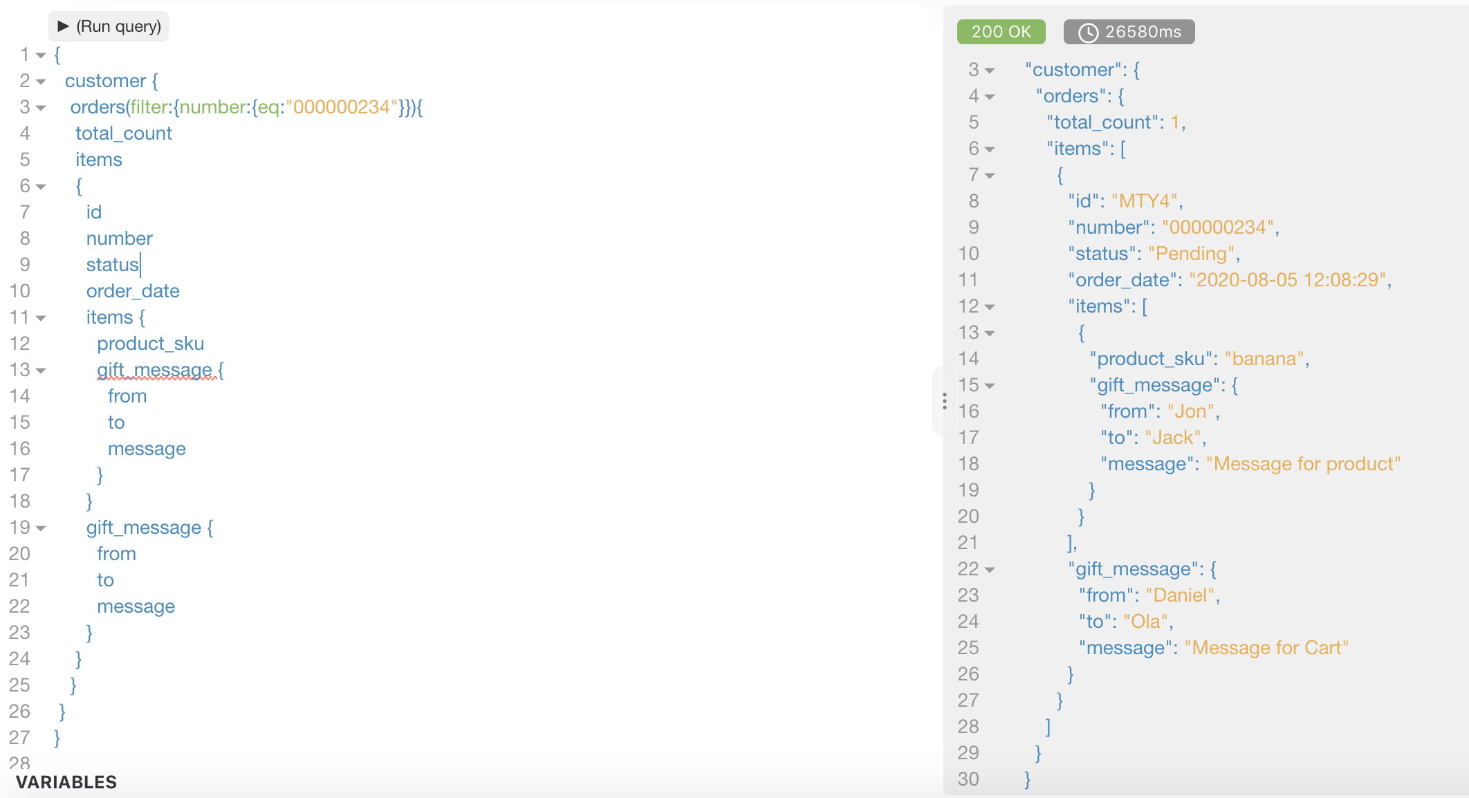Click the Run query button

tap(109, 26)
